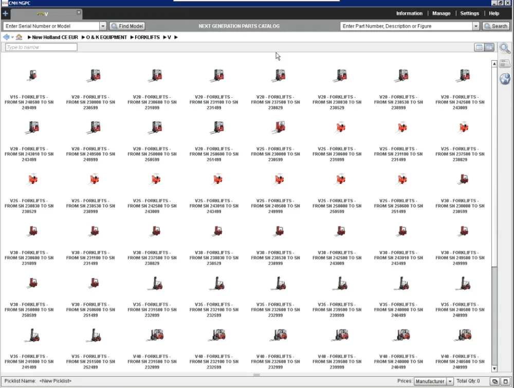Open V20 forklift SN 243010 to 243499
Viewport: 514px width, 388px height.
(x=29, y=141)
